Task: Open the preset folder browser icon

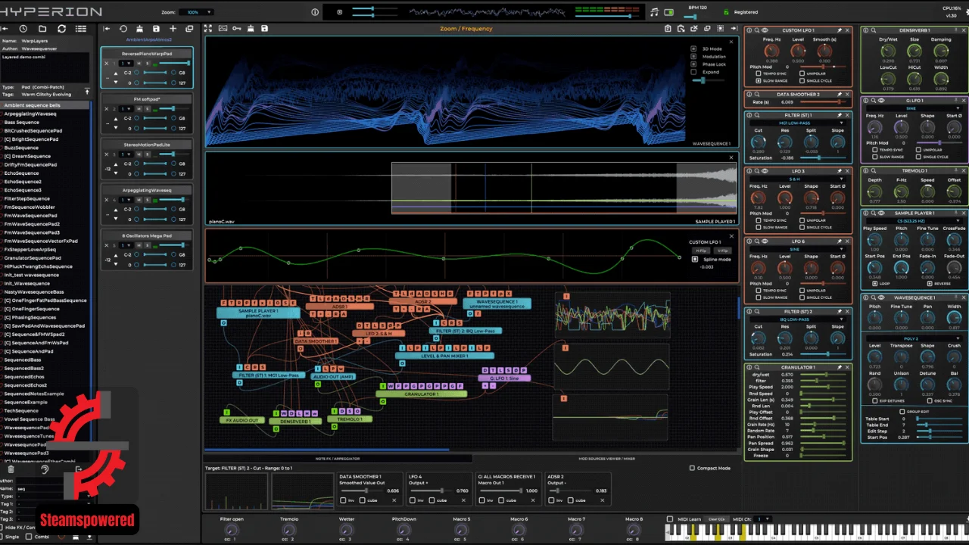Action: click(42, 29)
